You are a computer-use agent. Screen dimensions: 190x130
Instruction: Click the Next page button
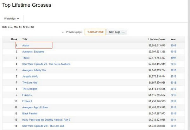pos(117,32)
